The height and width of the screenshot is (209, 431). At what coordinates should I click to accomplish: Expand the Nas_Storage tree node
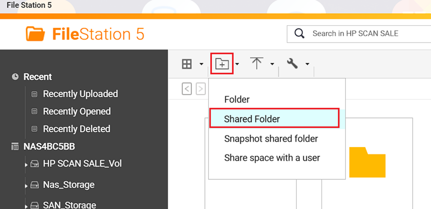(25, 186)
